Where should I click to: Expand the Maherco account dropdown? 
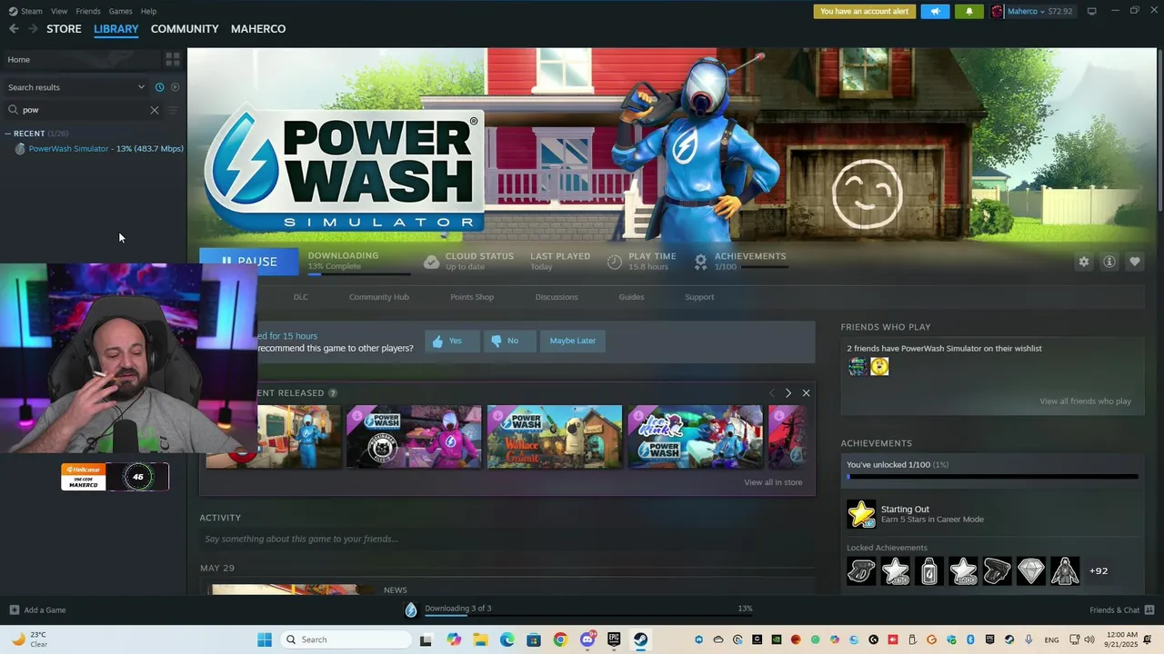pos(1032,12)
